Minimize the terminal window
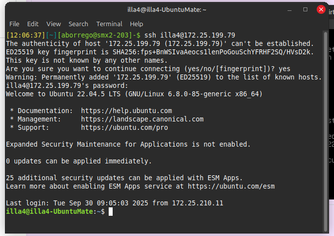This screenshot has width=334, height=236. point(290,9)
